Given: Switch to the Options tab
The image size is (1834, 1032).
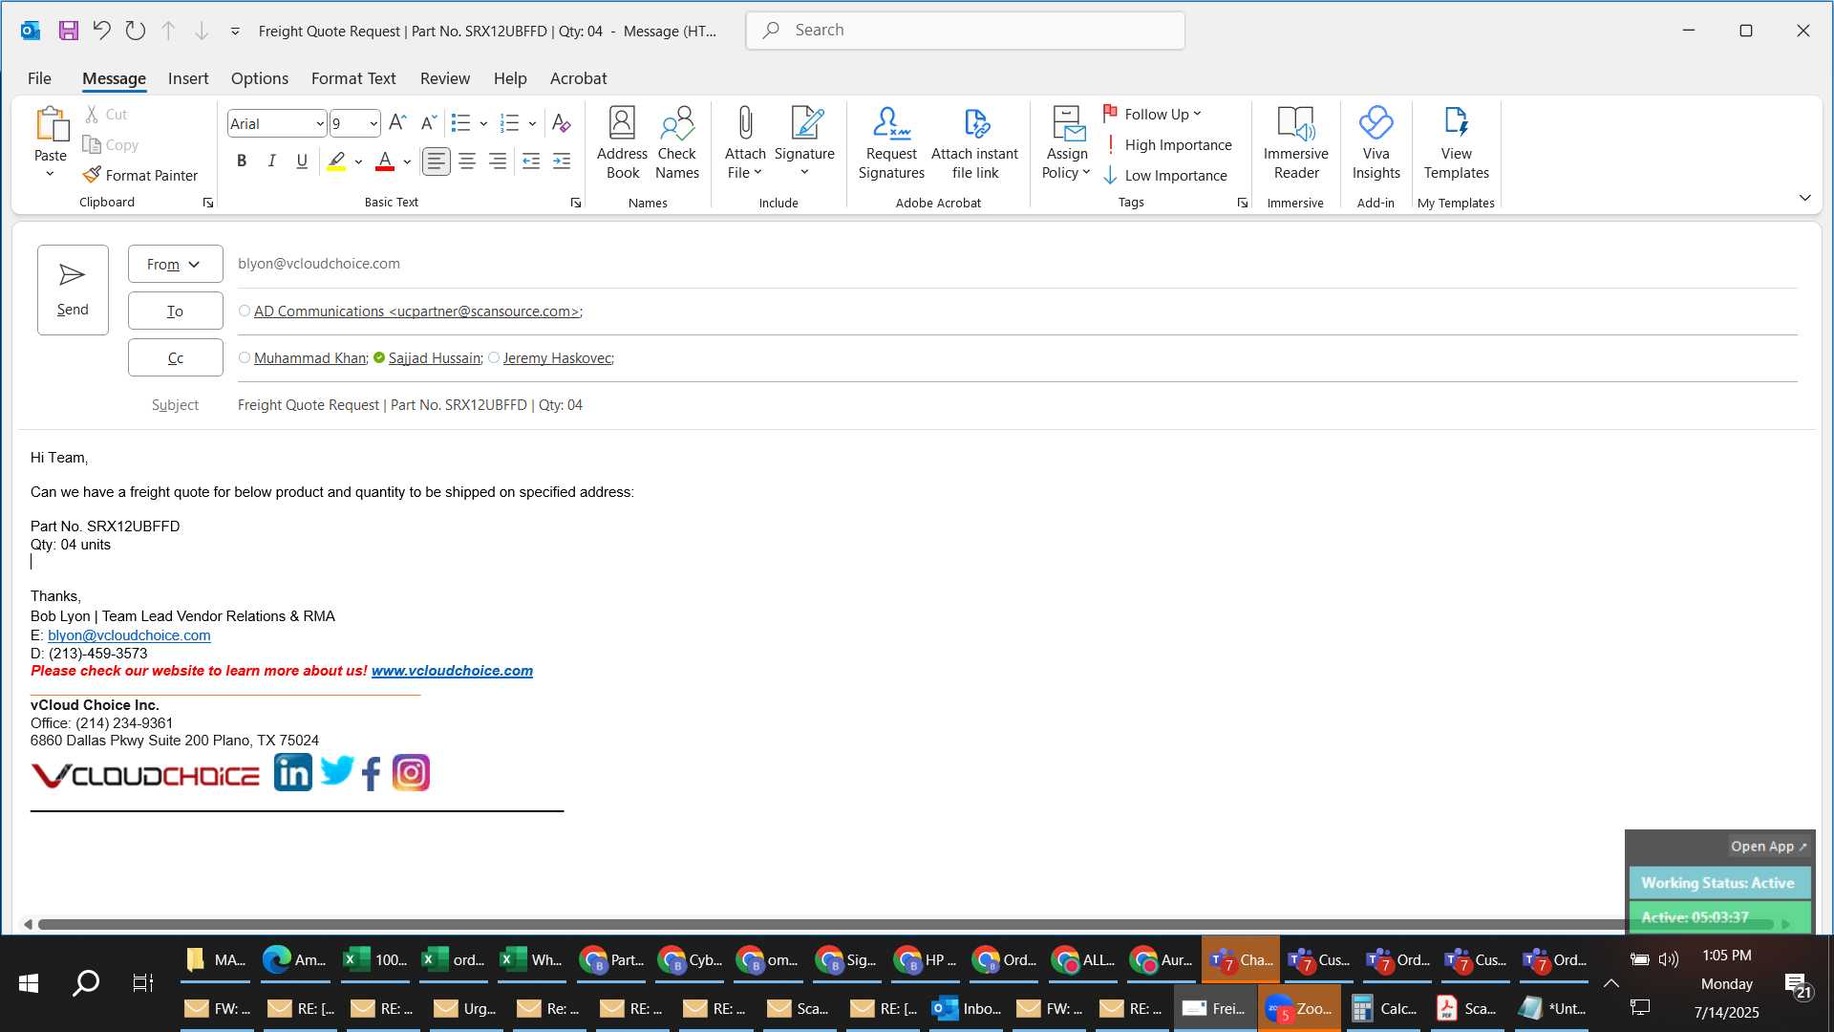Looking at the screenshot, I should [x=260, y=78].
